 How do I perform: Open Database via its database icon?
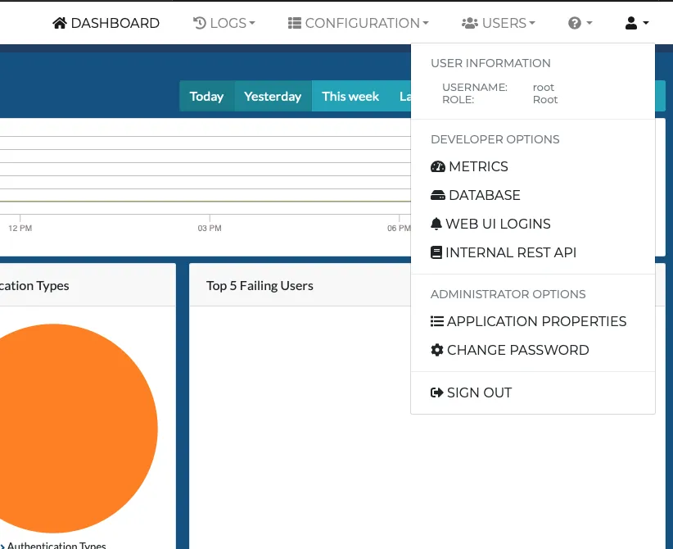437,195
